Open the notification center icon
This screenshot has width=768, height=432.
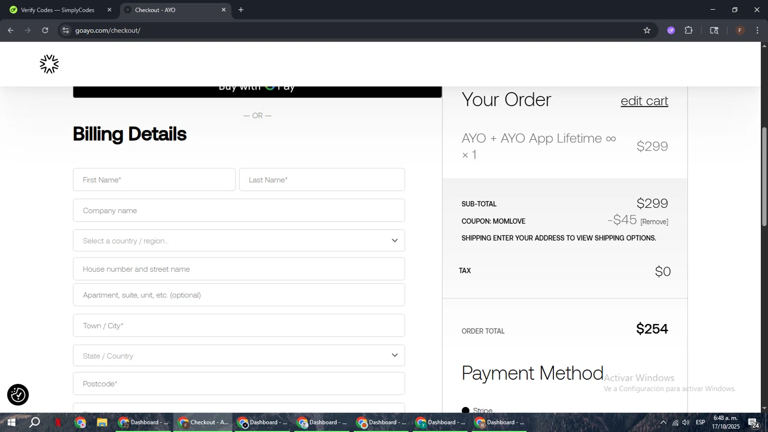[754, 423]
